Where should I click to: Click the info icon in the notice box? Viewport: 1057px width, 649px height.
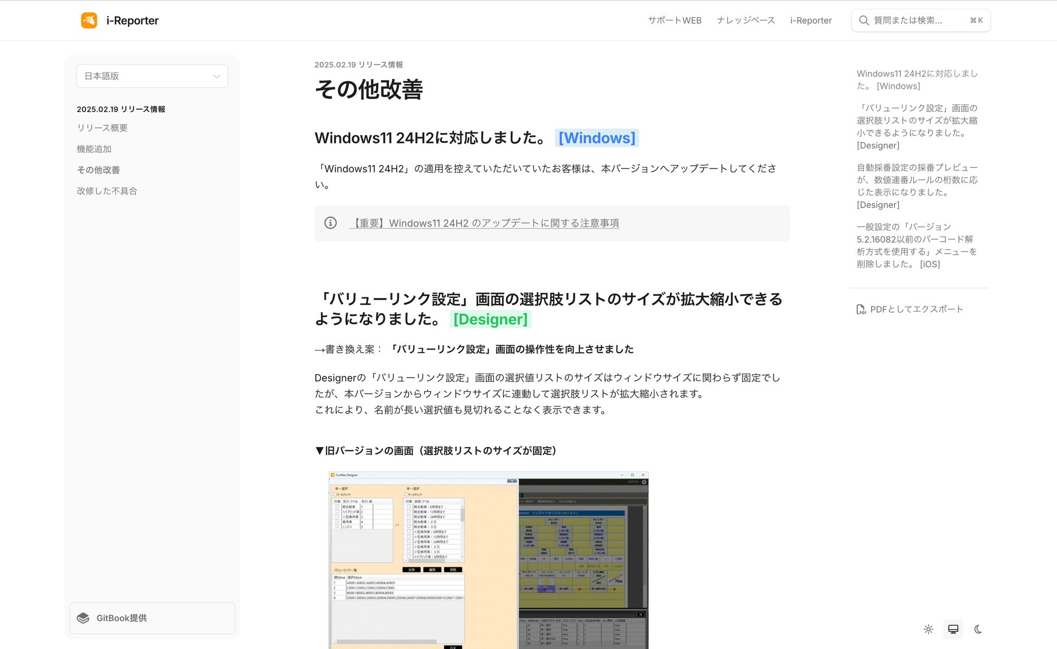pos(330,223)
